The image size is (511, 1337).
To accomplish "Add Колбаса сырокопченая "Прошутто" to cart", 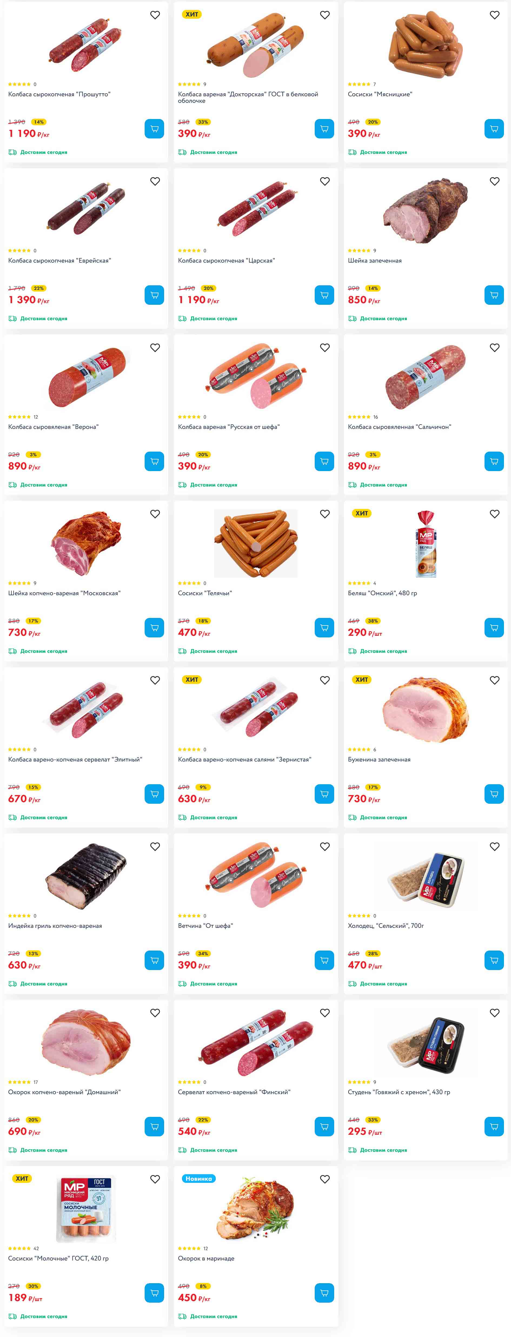I will pyautogui.click(x=154, y=129).
